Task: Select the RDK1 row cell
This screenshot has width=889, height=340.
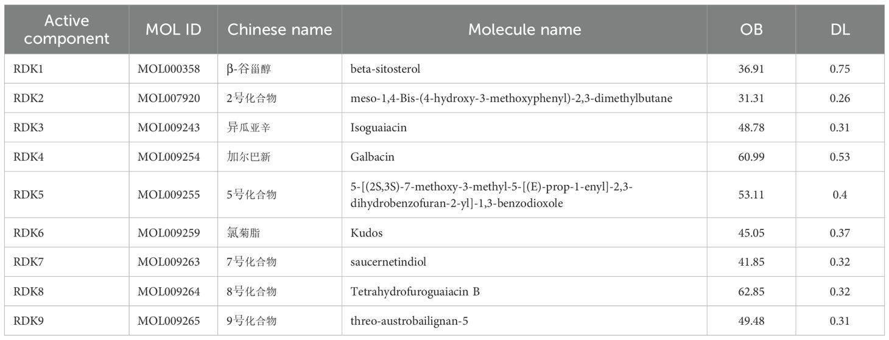Action: point(29,69)
